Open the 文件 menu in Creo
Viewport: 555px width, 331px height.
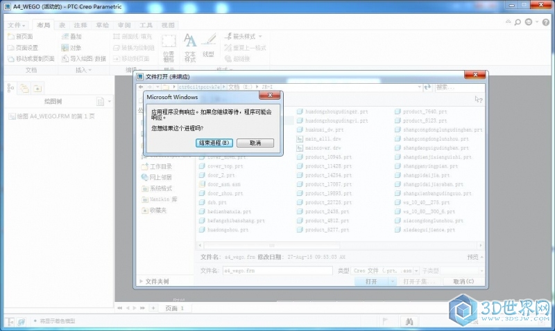16,25
